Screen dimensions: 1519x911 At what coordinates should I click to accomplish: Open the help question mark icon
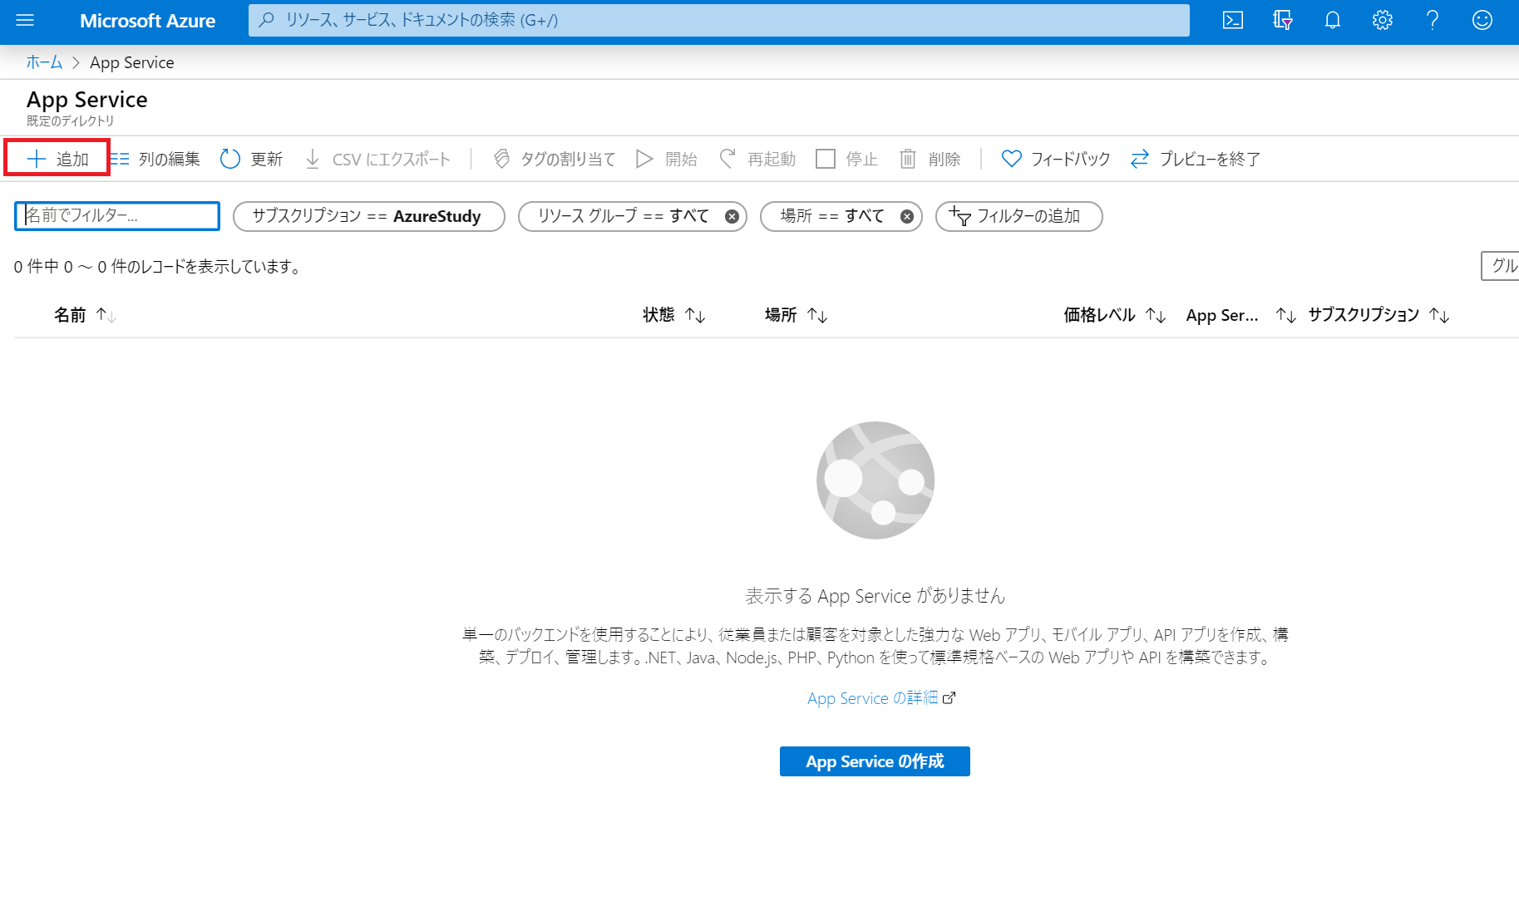[x=1433, y=21]
